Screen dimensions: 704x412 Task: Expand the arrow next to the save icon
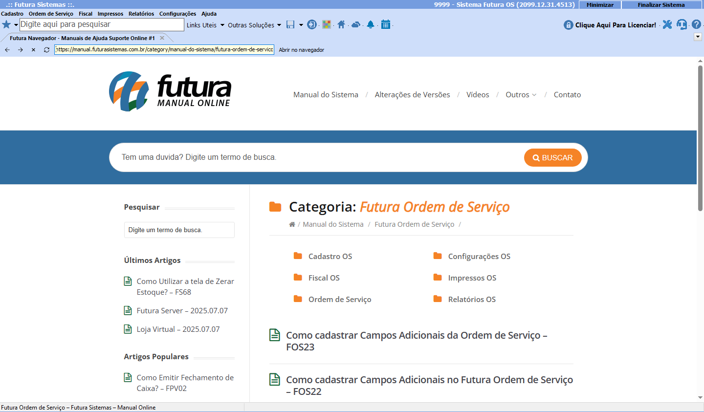coord(301,25)
